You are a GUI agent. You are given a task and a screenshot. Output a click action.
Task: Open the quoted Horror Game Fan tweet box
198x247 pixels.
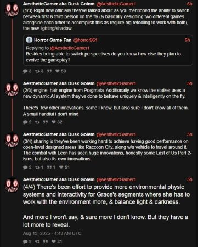[108, 50]
